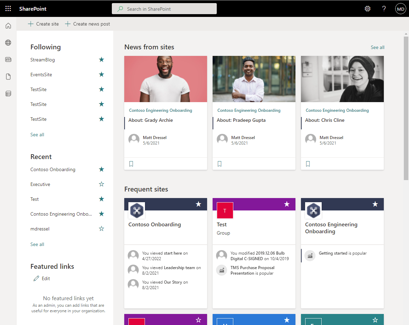Open Executive in the Recent list
Image resolution: width=409 pixels, height=325 pixels.
[x=40, y=184]
